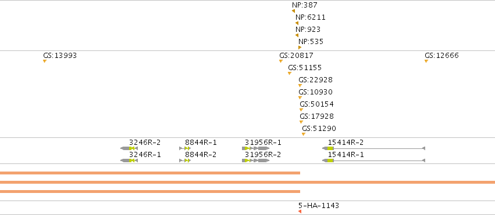Click the NP:535 label text
The height and width of the screenshot is (215, 495).
tap(311, 42)
